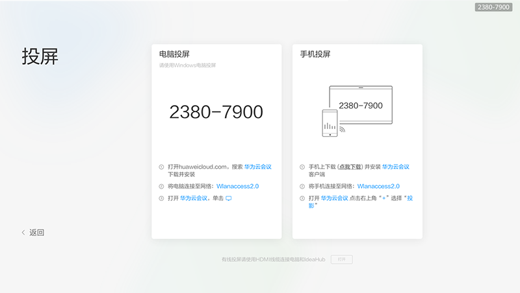
Task: Click Wlanaccess2.0 network link in 电脑投屏 card
Action: (x=237, y=186)
